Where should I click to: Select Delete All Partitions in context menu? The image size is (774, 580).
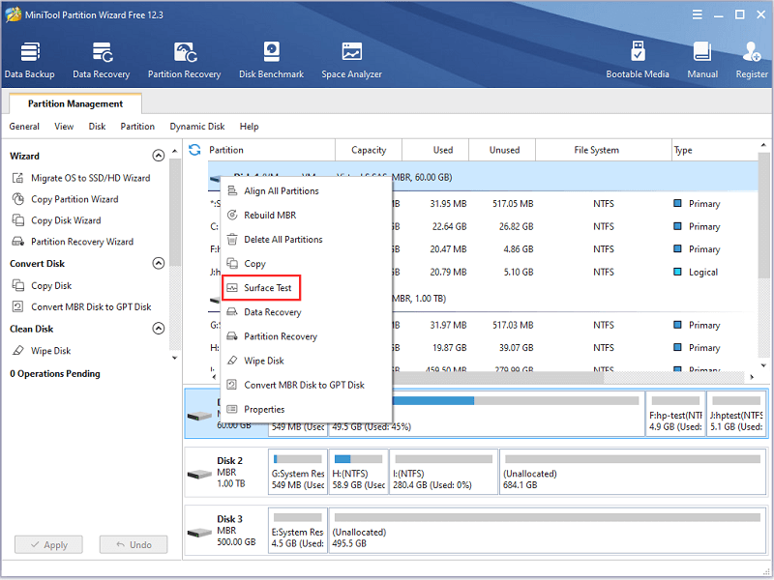[x=306, y=239]
